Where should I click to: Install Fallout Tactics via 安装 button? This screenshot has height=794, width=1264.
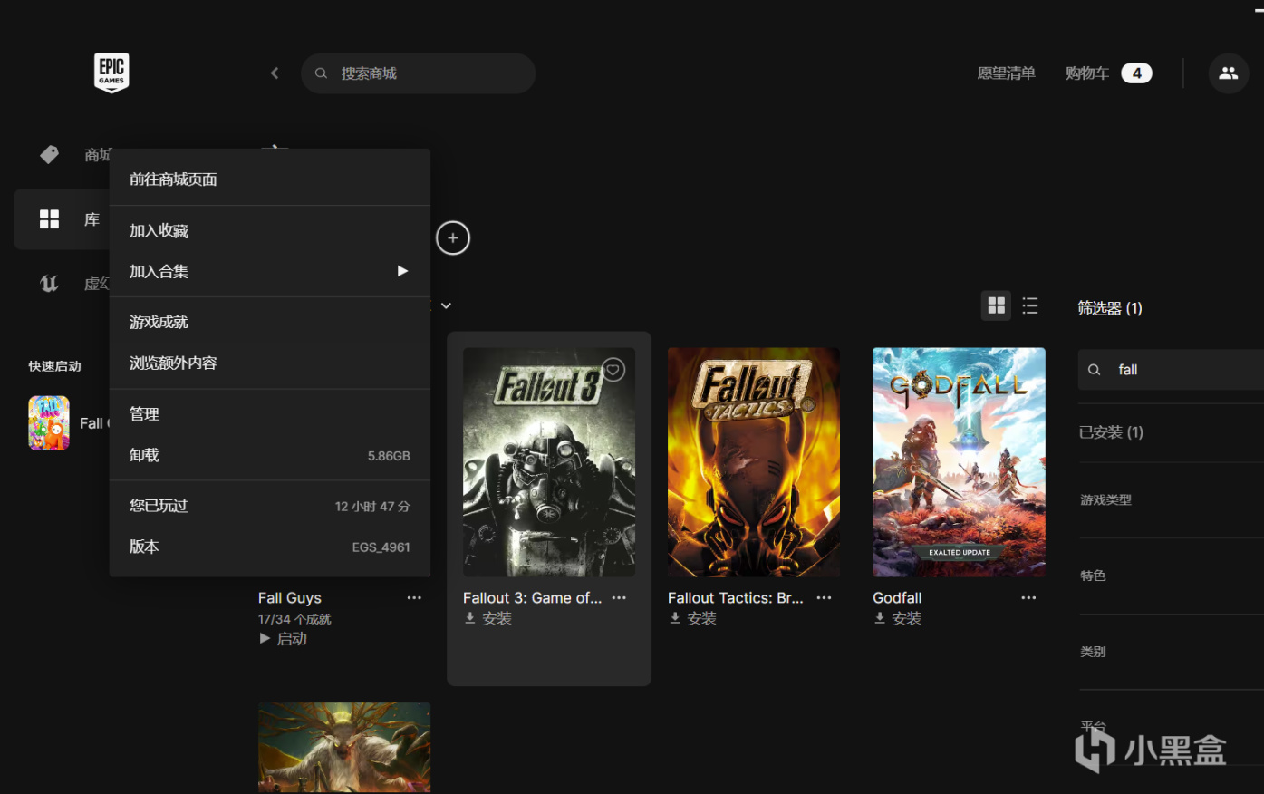click(693, 618)
